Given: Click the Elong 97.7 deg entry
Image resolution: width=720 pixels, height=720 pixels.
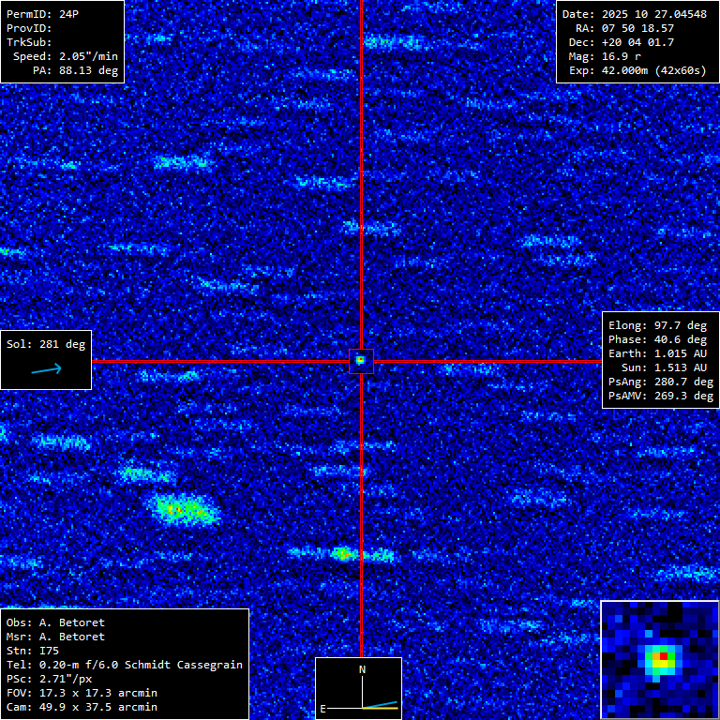Looking at the screenshot, I should point(657,325).
